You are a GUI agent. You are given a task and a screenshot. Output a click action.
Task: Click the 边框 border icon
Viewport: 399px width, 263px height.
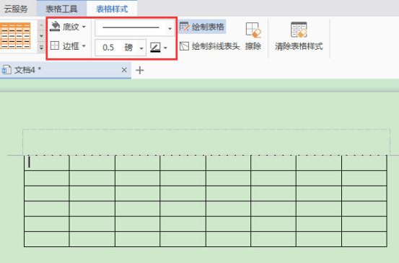pos(55,45)
